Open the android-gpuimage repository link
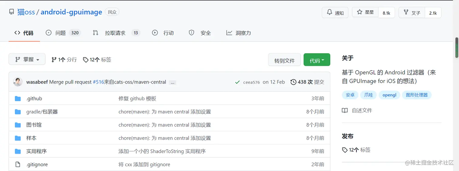Viewport: 459px width, 171px height. [x=71, y=12]
